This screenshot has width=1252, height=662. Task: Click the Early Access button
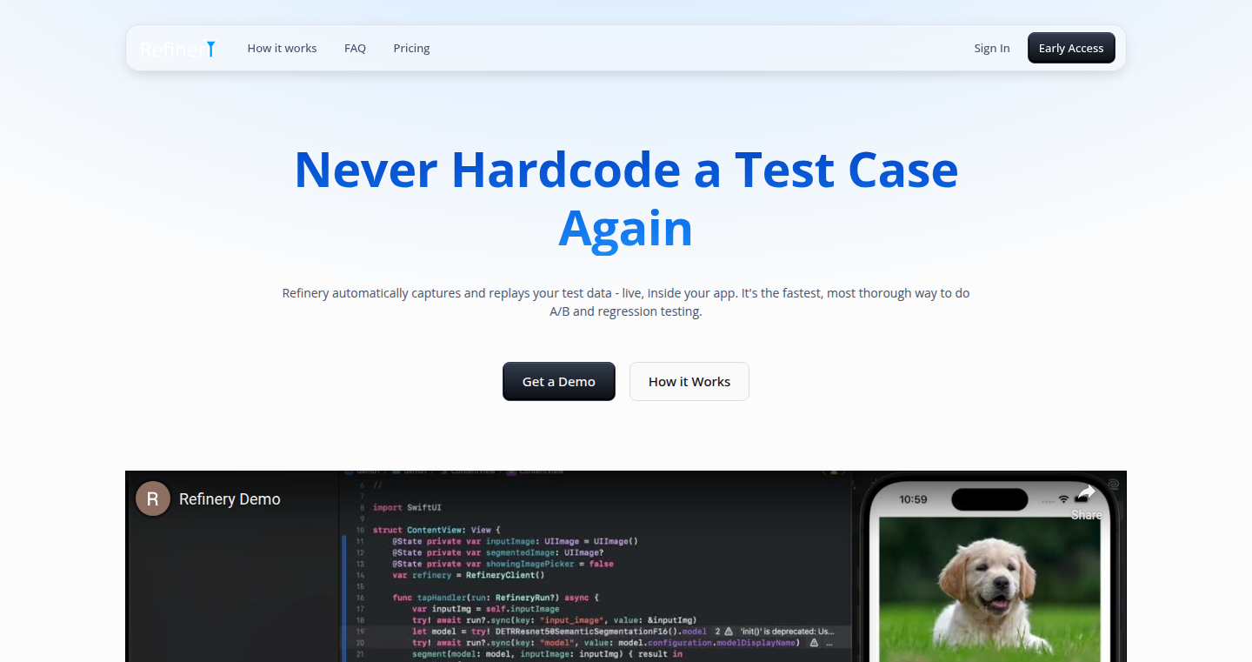1071,49
